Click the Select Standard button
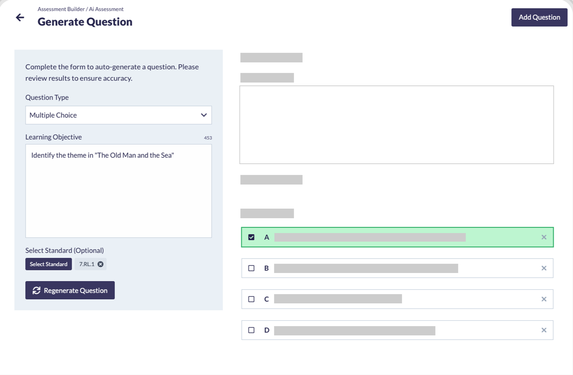This screenshot has width=573, height=375. click(49, 264)
